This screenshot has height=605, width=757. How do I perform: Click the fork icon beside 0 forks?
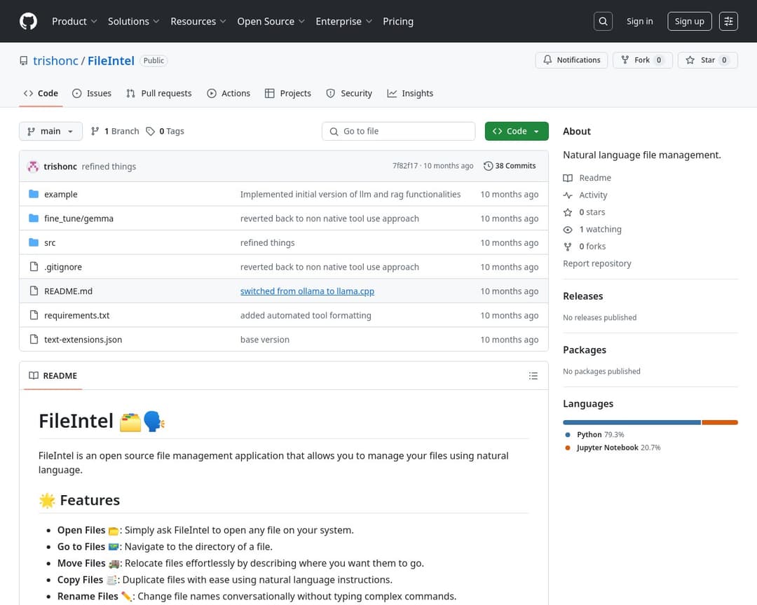(568, 246)
